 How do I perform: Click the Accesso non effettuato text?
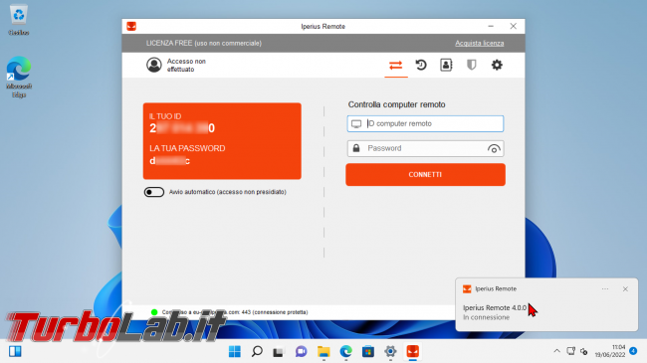[186, 66]
